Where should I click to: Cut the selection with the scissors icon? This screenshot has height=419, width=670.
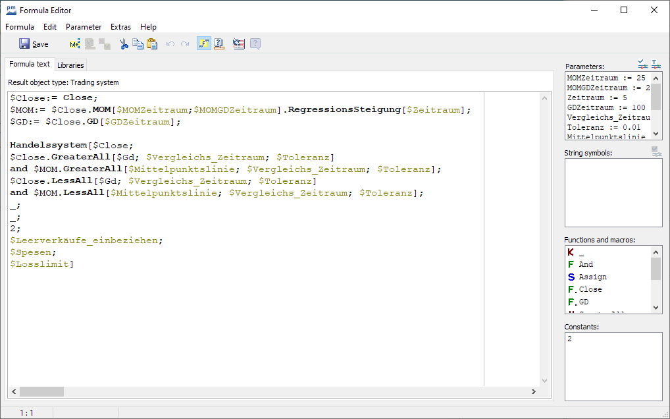pyautogui.click(x=123, y=44)
